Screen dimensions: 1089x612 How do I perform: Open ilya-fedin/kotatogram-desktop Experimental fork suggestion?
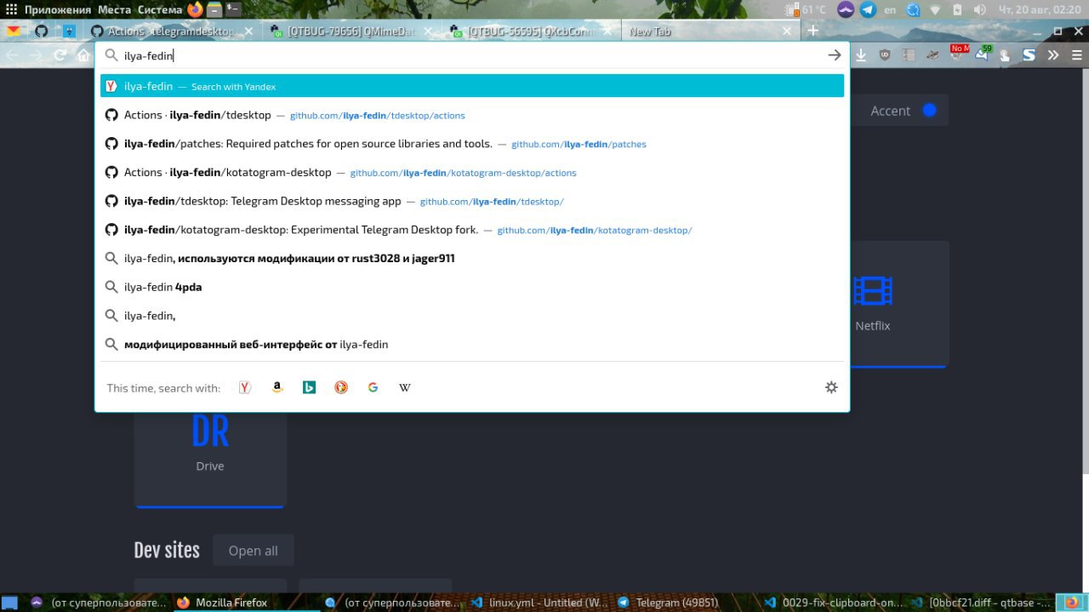472,230
